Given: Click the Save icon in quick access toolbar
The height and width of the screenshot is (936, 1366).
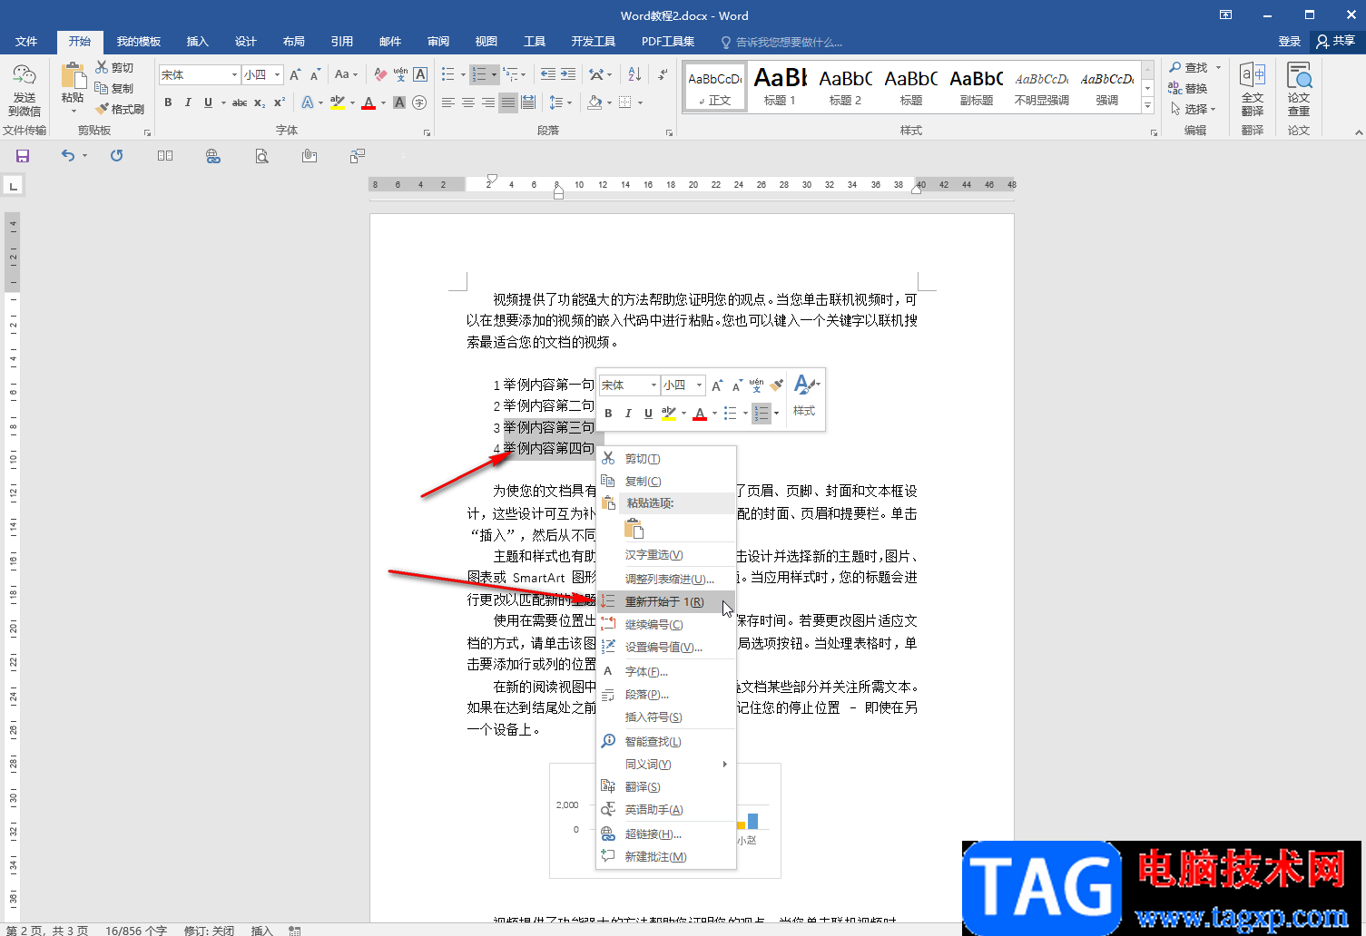Looking at the screenshot, I should pos(23,156).
